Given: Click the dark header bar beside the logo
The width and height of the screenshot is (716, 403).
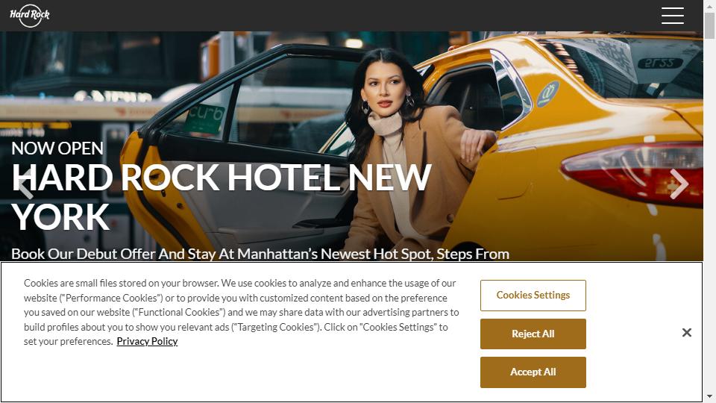Looking at the screenshot, I should pyautogui.click(x=351, y=16).
